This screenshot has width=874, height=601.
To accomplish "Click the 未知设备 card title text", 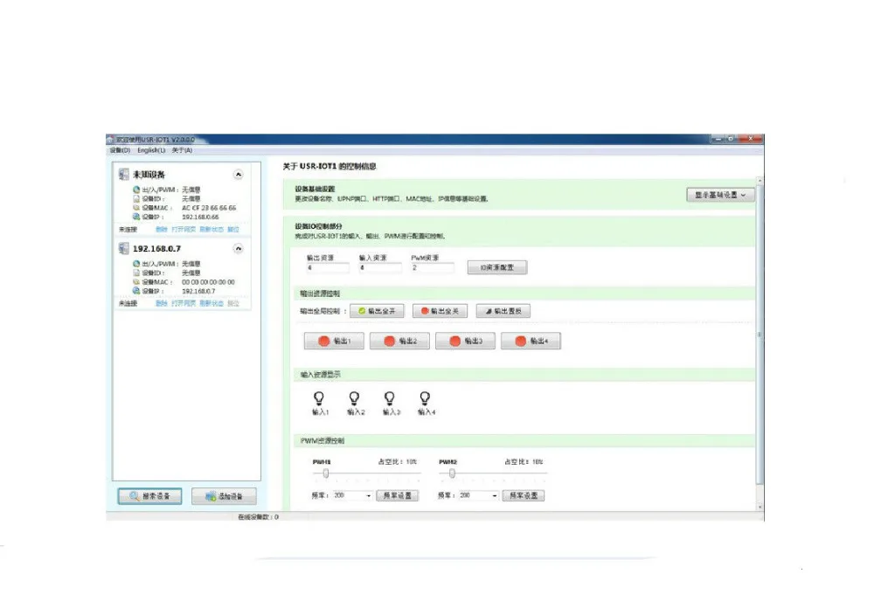I will click(149, 175).
